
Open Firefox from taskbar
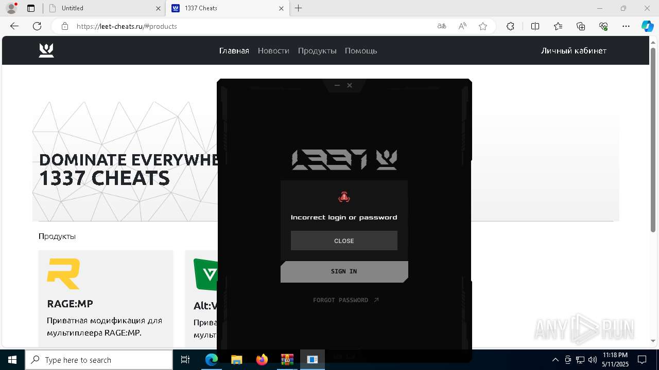[262, 360]
